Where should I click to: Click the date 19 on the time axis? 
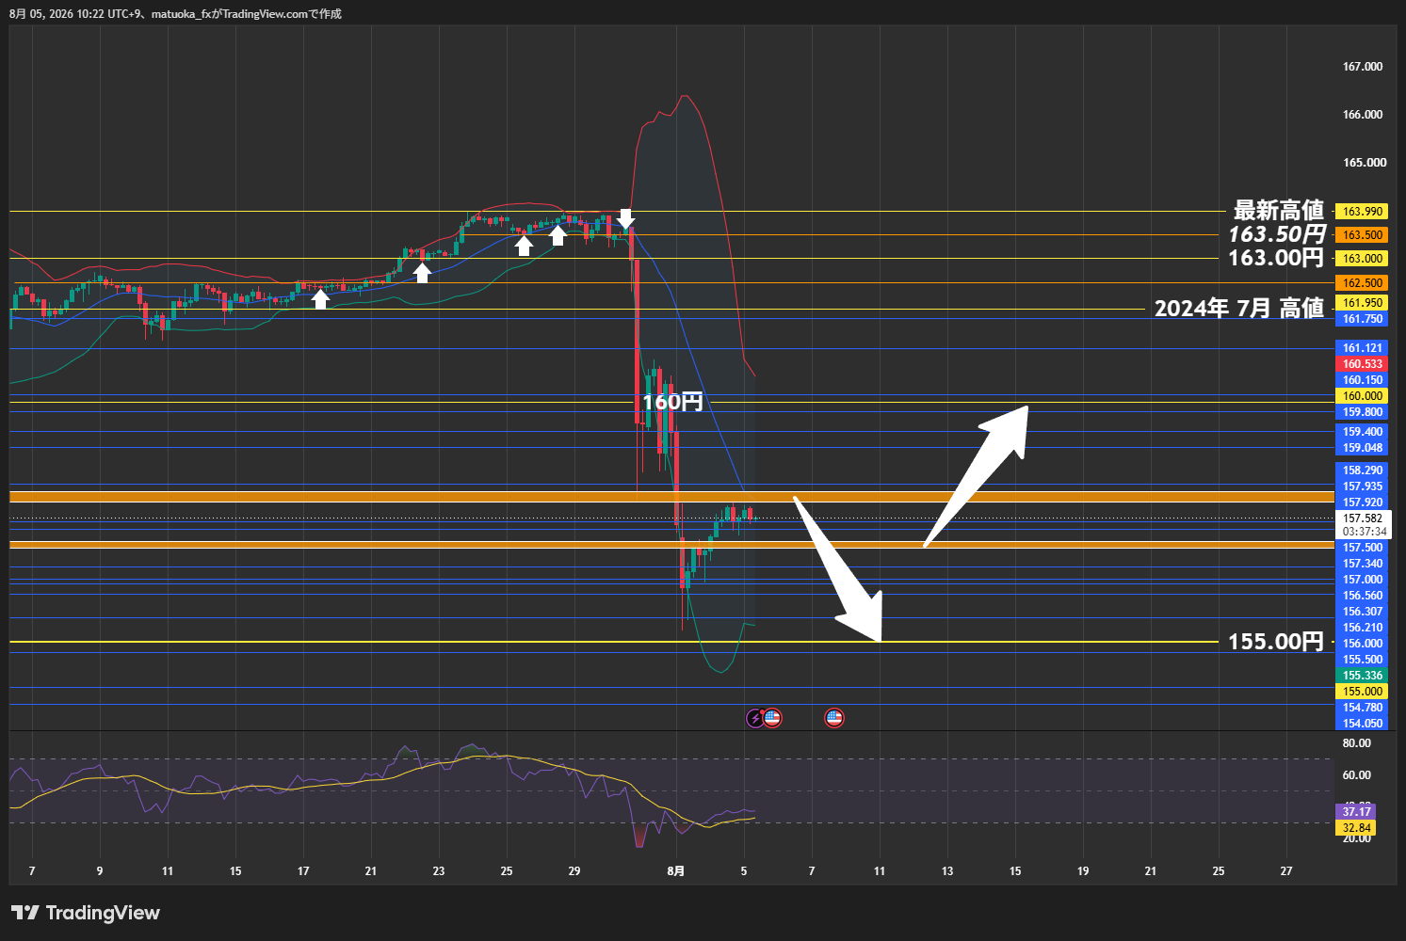tap(1083, 871)
